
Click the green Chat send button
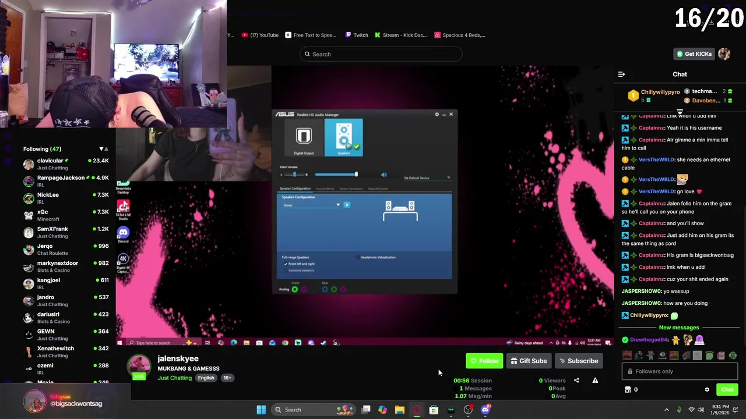pyautogui.click(x=727, y=389)
